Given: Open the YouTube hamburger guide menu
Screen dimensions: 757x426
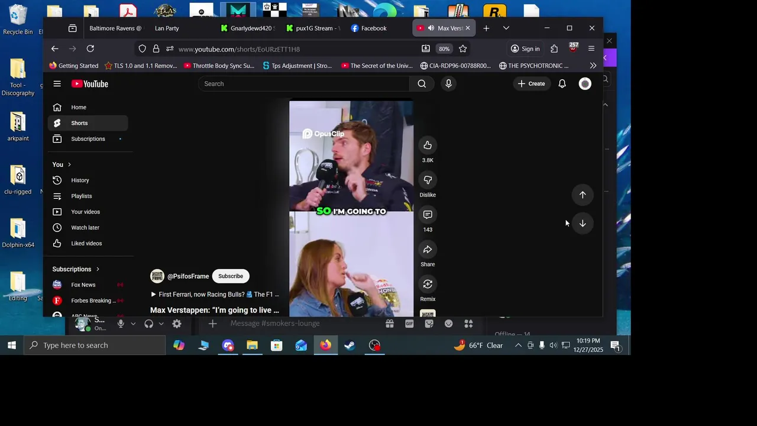Looking at the screenshot, I should point(57,83).
